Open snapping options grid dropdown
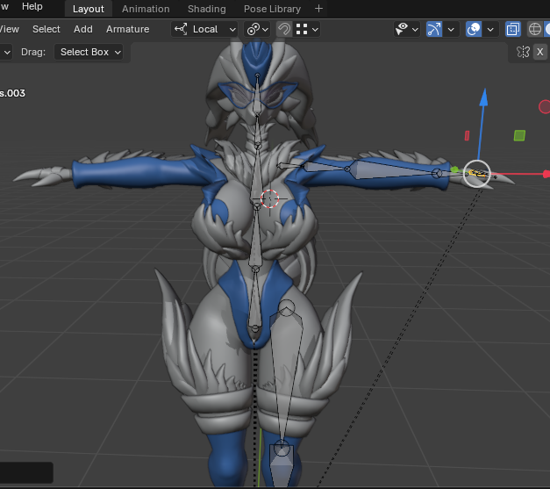 [306, 29]
